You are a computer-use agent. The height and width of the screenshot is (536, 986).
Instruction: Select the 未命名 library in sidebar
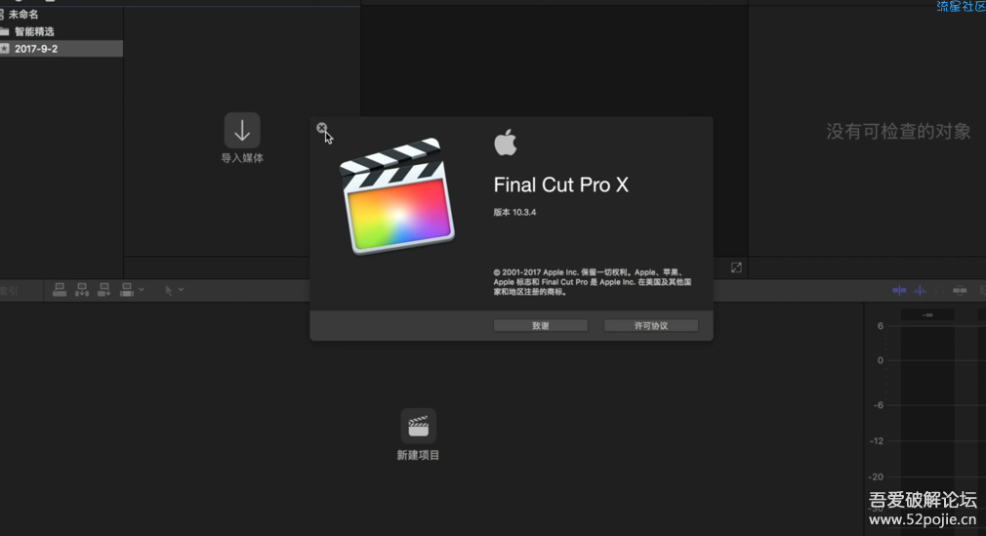tap(23, 14)
